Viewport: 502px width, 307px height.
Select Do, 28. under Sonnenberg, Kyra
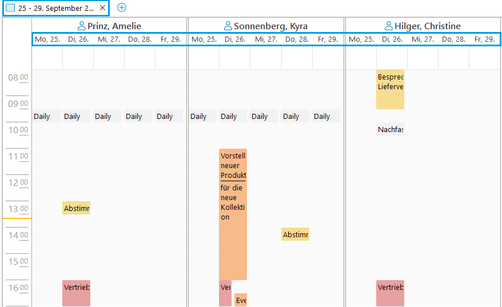[297, 39]
